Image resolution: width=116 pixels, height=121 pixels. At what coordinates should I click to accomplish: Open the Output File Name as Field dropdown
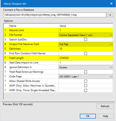pos(86,44)
